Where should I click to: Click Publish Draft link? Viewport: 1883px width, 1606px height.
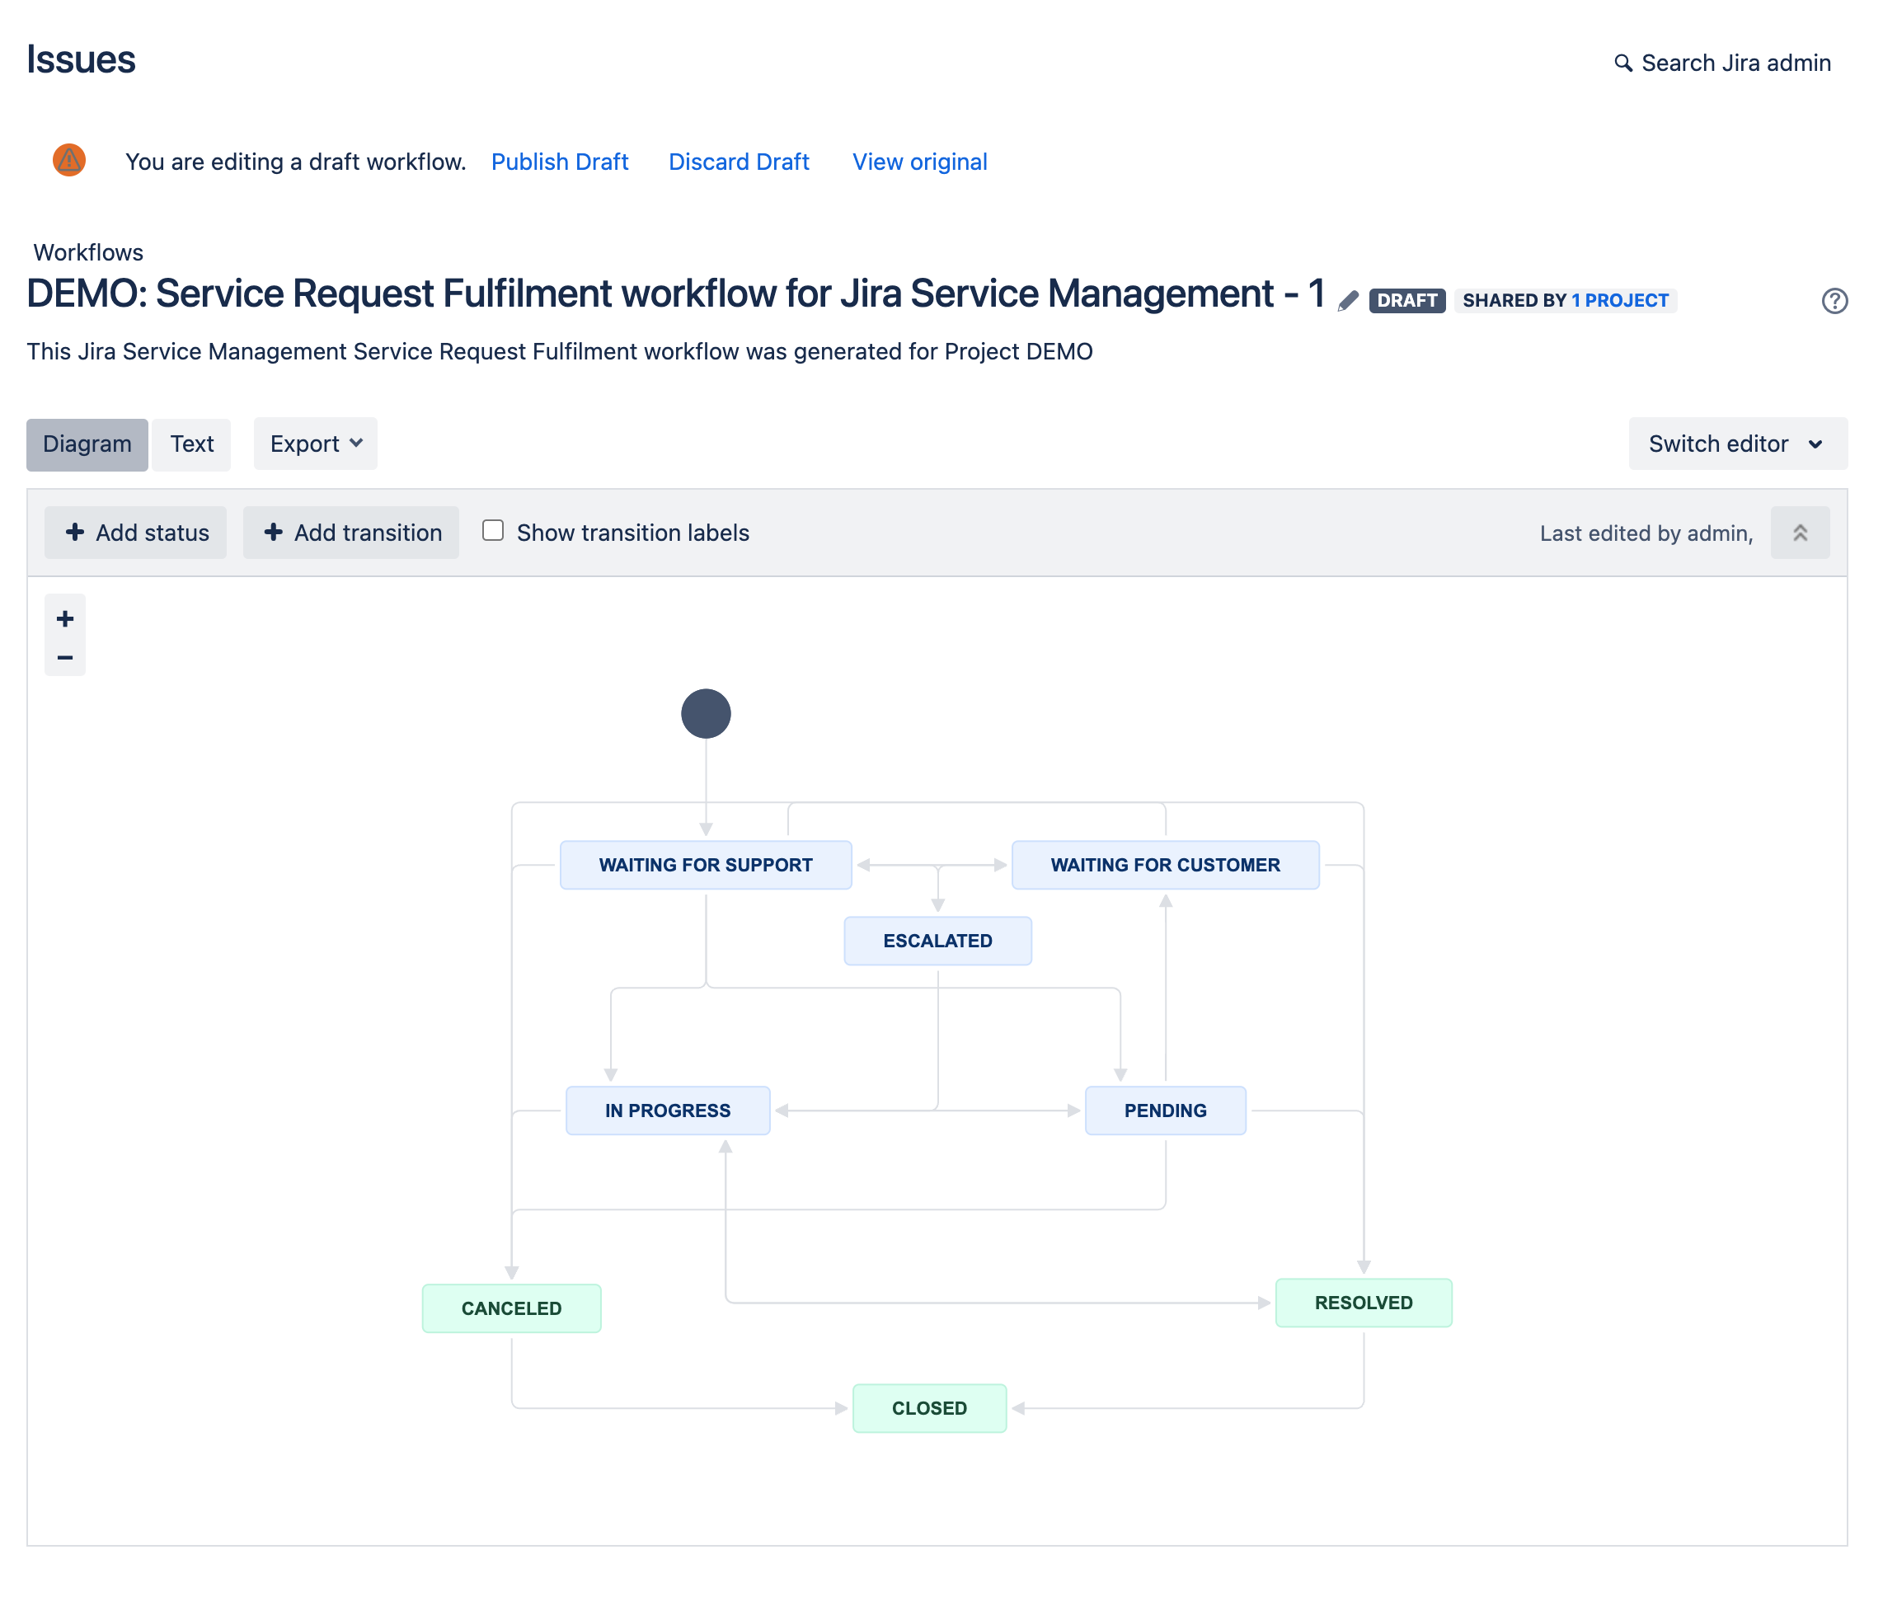pyautogui.click(x=560, y=162)
